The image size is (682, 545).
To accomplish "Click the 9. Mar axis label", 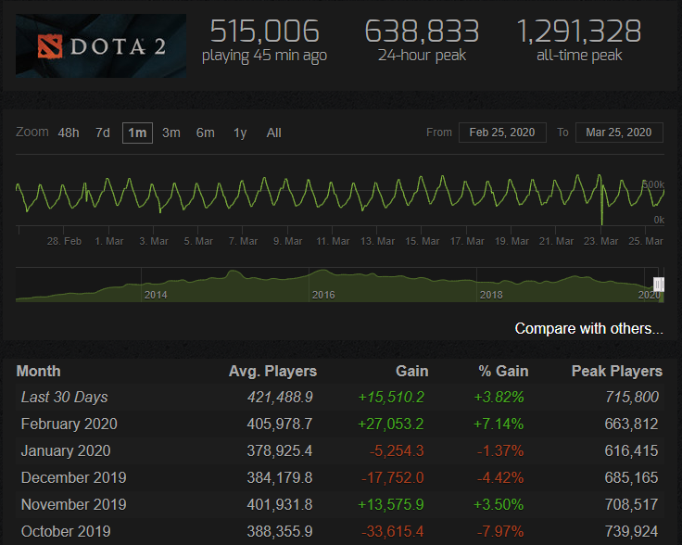I will [x=287, y=241].
